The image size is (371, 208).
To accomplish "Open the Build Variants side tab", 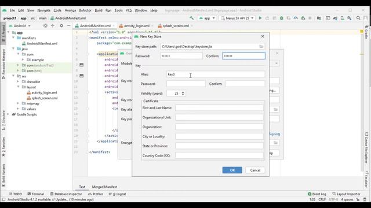I will tap(3, 175).
